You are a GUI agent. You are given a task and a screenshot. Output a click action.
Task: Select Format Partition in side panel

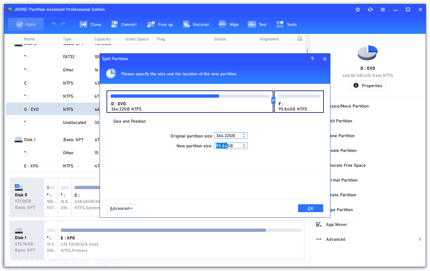click(x=344, y=180)
